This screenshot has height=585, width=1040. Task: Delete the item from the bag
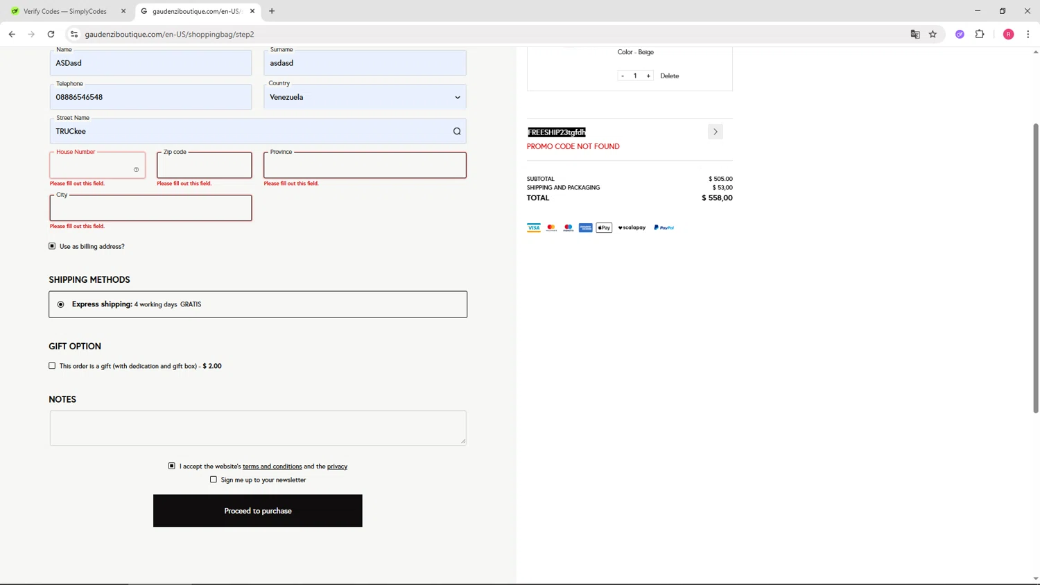670,76
